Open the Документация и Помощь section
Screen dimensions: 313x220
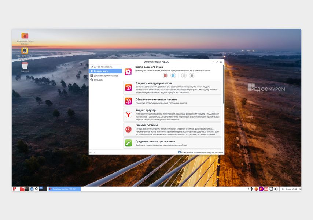click(106, 75)
